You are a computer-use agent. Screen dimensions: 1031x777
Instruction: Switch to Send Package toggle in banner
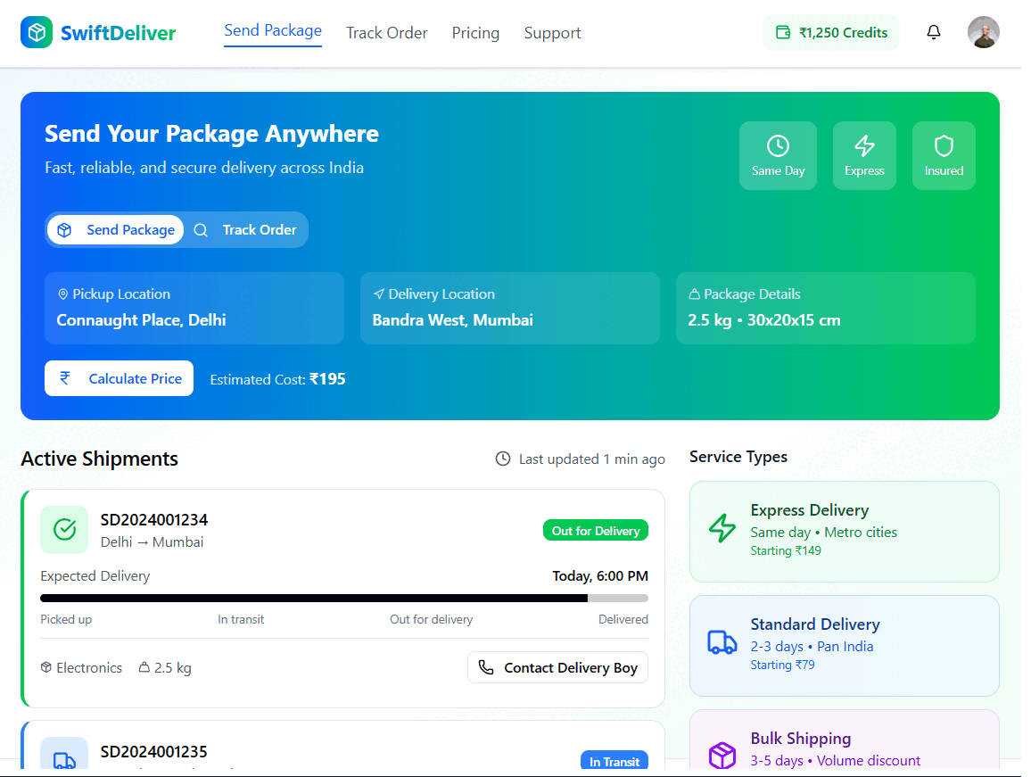116,230
